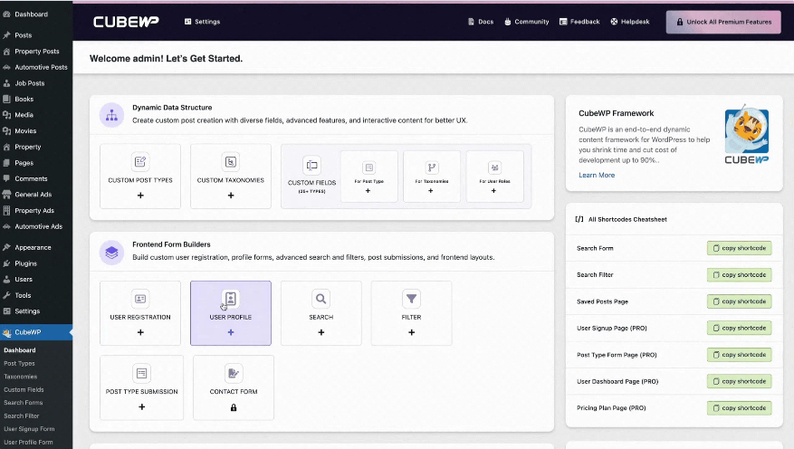
Task: Click the locked Contact Form icon
Action: point(233,373)
